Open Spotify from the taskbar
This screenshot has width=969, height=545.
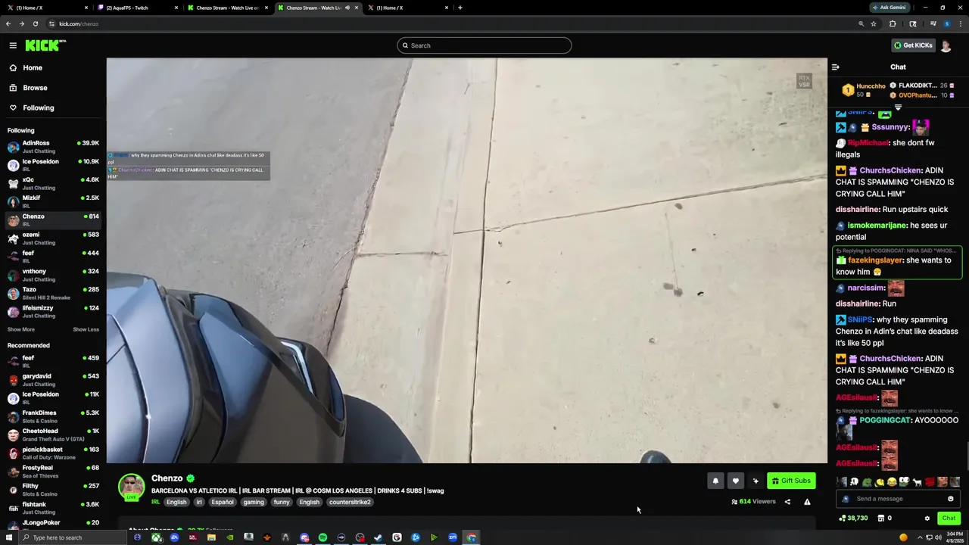point(322,537)
